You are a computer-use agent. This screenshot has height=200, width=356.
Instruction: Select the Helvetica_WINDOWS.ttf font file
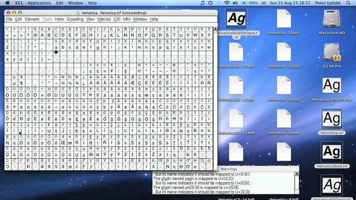click(x=332, y=86)
